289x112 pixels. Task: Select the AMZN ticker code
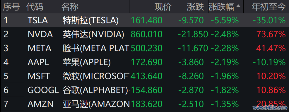click(x=40, y=104)
